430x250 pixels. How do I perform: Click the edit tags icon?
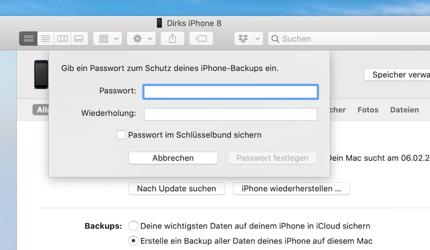point(201,38)
